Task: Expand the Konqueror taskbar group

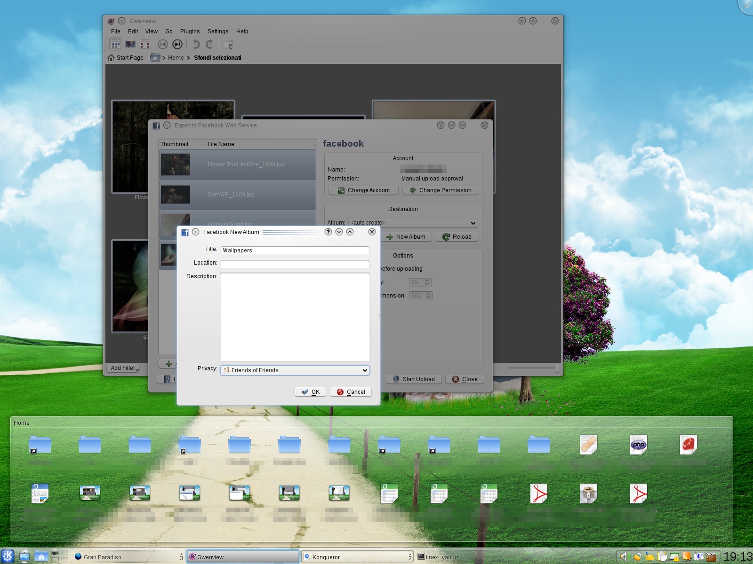Action: 410,557
